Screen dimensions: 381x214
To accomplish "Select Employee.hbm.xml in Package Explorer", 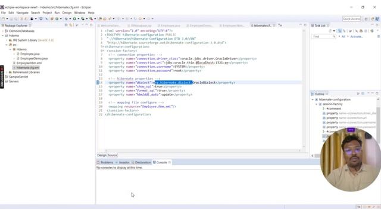I will click(x=27, y=63).
